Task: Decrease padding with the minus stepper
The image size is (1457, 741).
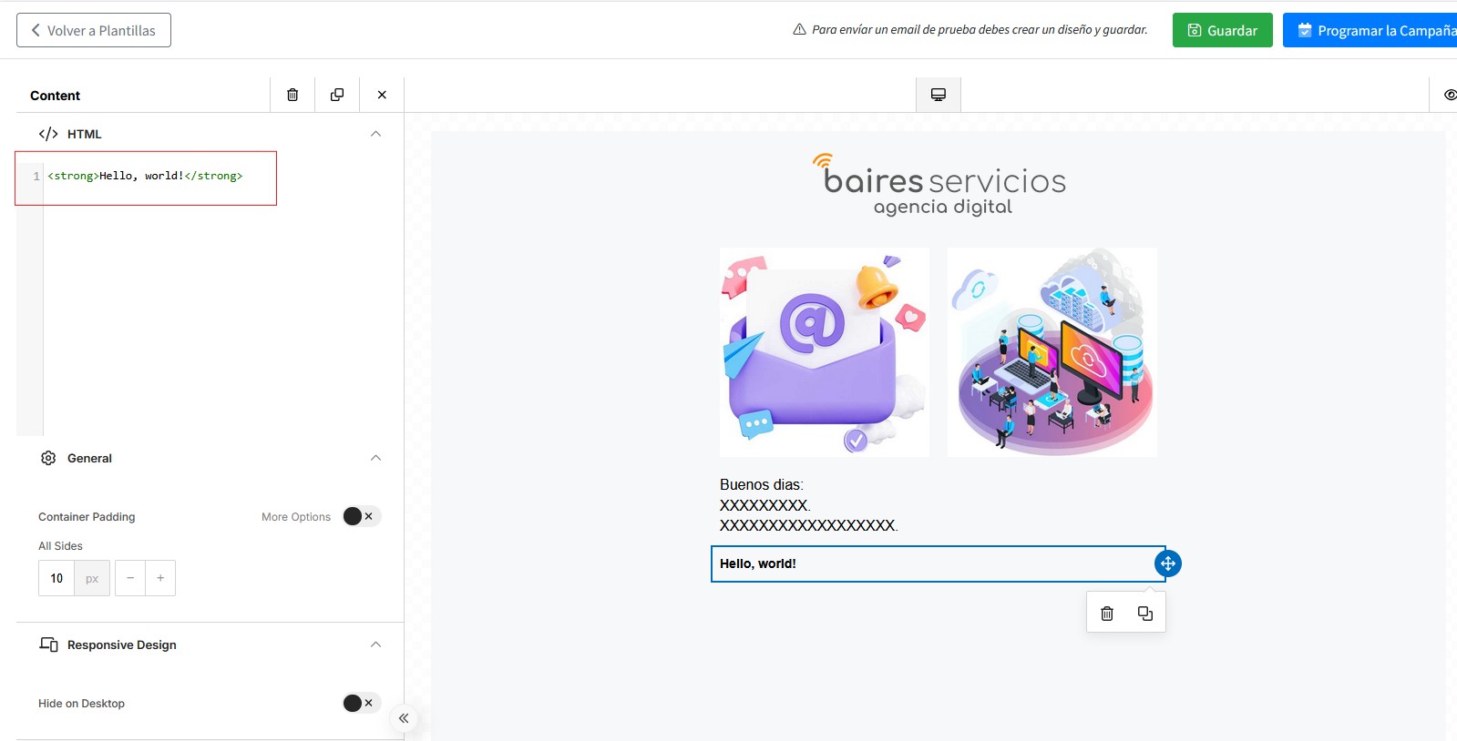Action: 130,578
